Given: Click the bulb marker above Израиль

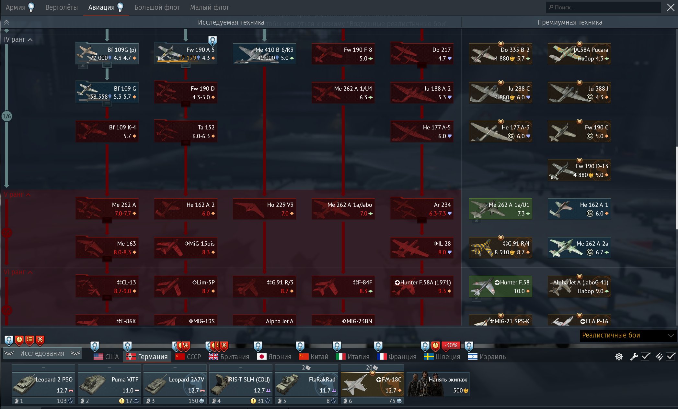Looking at the screenshot, I should coord(469,346).
